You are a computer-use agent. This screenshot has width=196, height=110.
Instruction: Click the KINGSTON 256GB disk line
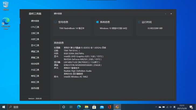pyautogui.click(x=83, y=65)
